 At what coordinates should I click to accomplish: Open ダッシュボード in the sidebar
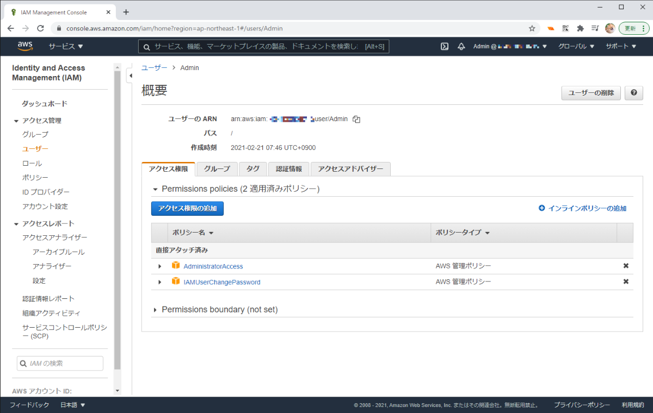click(x=45, y=104)
